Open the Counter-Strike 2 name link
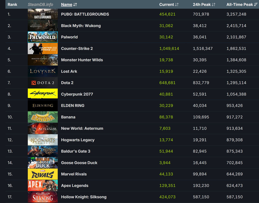Viewport: 259px width, 203px height. (77, 48)
